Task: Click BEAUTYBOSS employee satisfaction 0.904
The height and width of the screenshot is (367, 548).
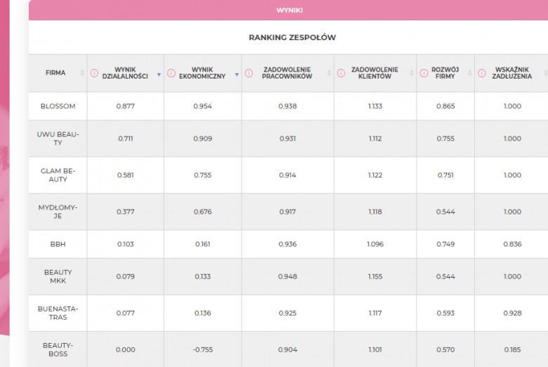Action: click(287, 349)
